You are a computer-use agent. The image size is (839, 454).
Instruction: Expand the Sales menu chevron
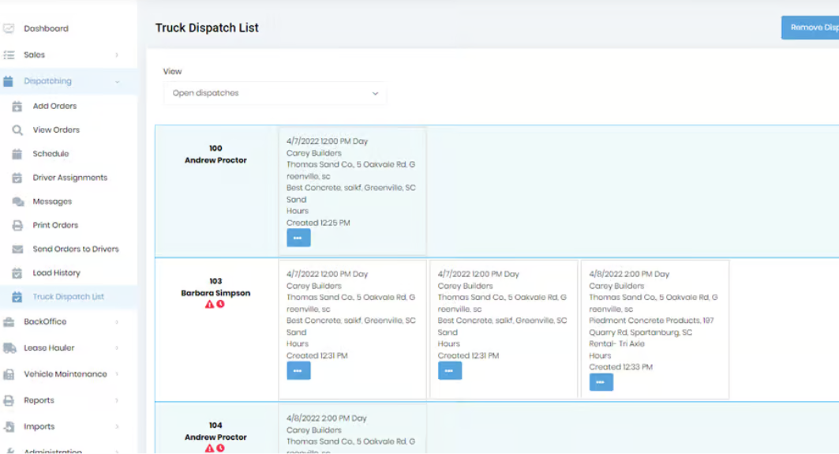click(x=117, y=55)
